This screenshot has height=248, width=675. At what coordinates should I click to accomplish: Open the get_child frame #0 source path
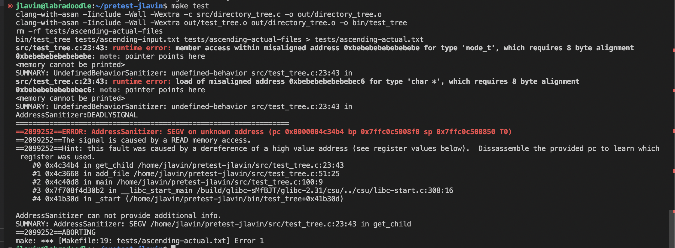point(240,165)
